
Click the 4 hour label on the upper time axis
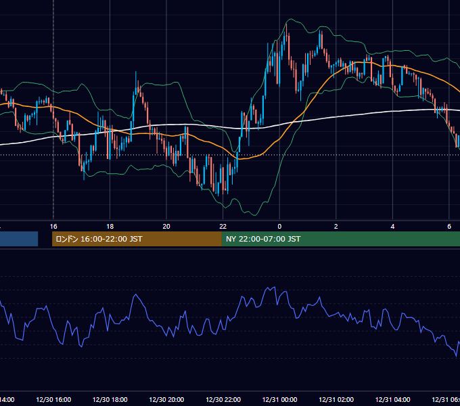[392, 227]
